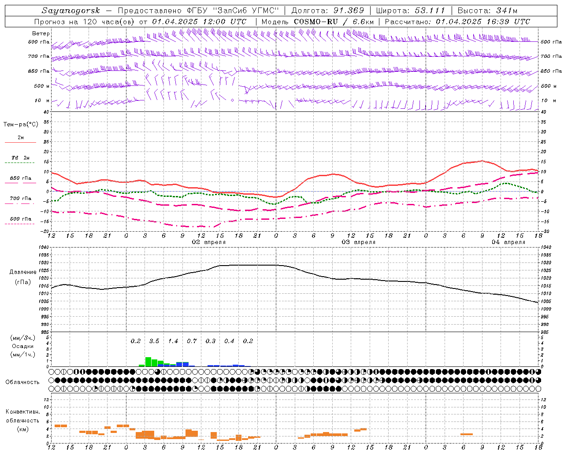Click the 1.4 precipitation total value
Image resolution: width=564 pixels, height=451 pixels.
pyautogui.click(x=173, y=341)
